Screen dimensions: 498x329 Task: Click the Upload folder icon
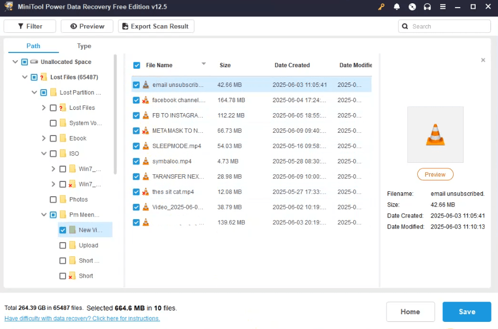pos(73,245)
